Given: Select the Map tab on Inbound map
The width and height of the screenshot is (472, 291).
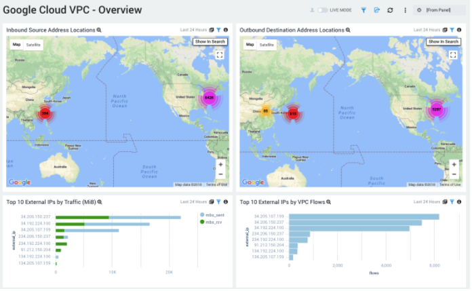Looking at the screenshot, I should [16, 45].
